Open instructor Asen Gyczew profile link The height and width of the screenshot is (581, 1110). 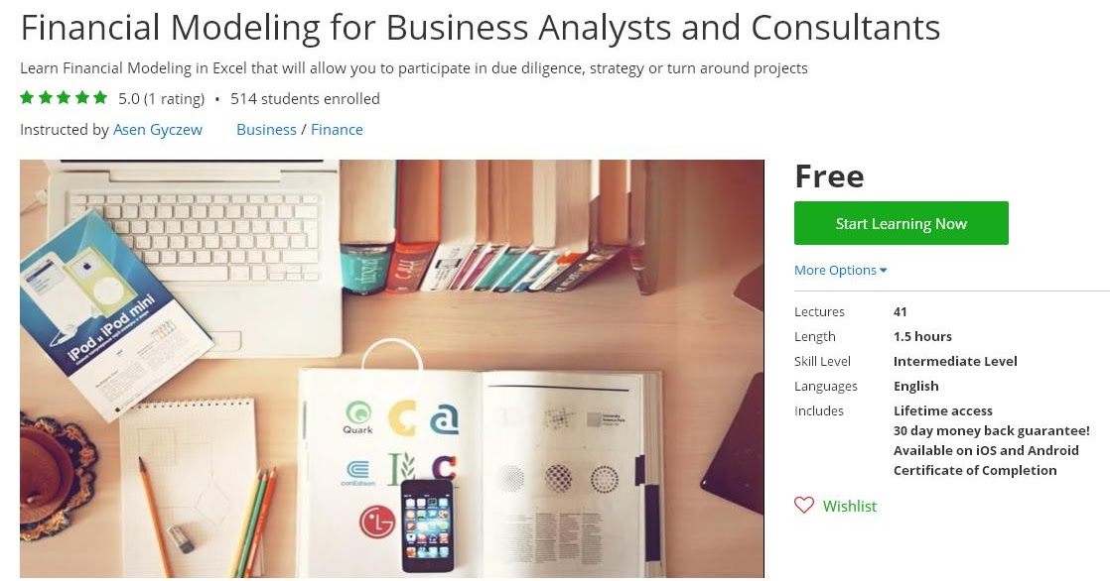click(158, 129)
